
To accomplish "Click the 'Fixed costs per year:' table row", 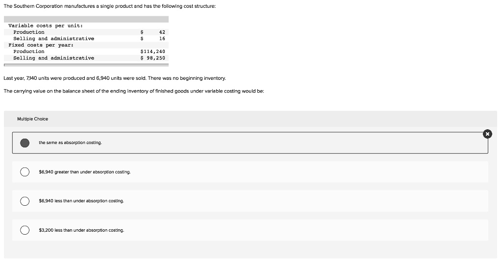I will point(41,45).
